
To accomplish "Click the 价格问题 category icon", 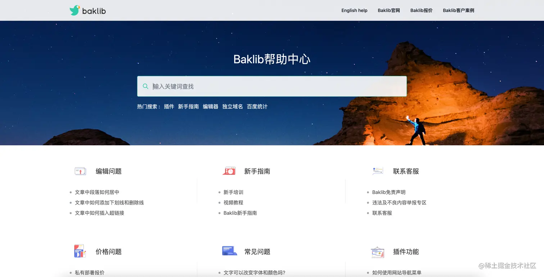I will (80, 251).
